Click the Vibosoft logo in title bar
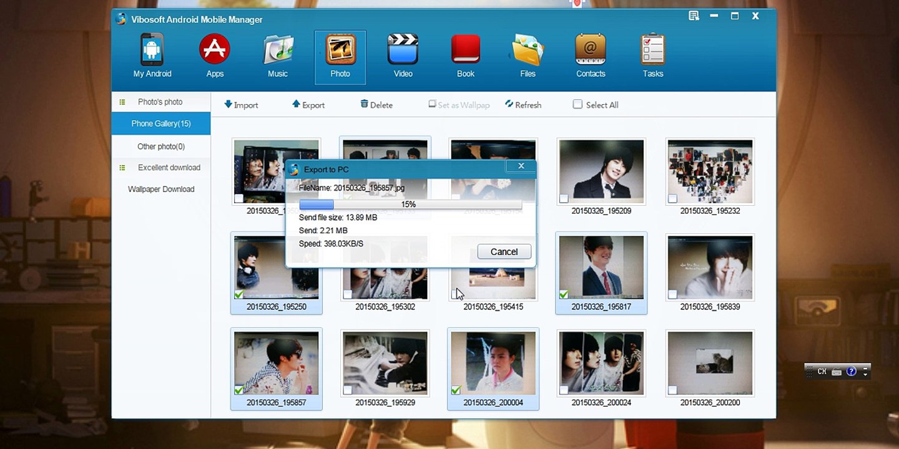 [x=121, y=19]
